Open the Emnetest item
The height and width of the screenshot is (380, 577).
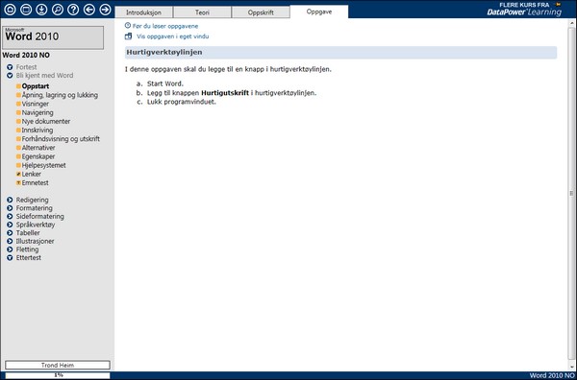pyautogui.click(x=35, y=183)
